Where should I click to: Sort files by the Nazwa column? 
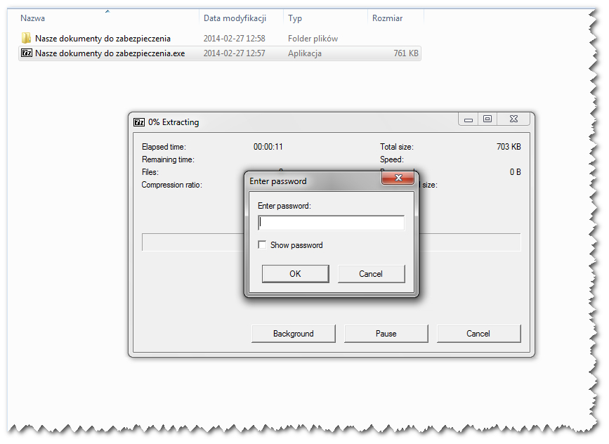(x=32, y=18)
